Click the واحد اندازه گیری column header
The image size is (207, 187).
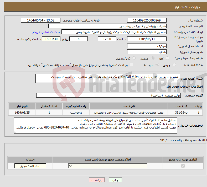[76, 106]
